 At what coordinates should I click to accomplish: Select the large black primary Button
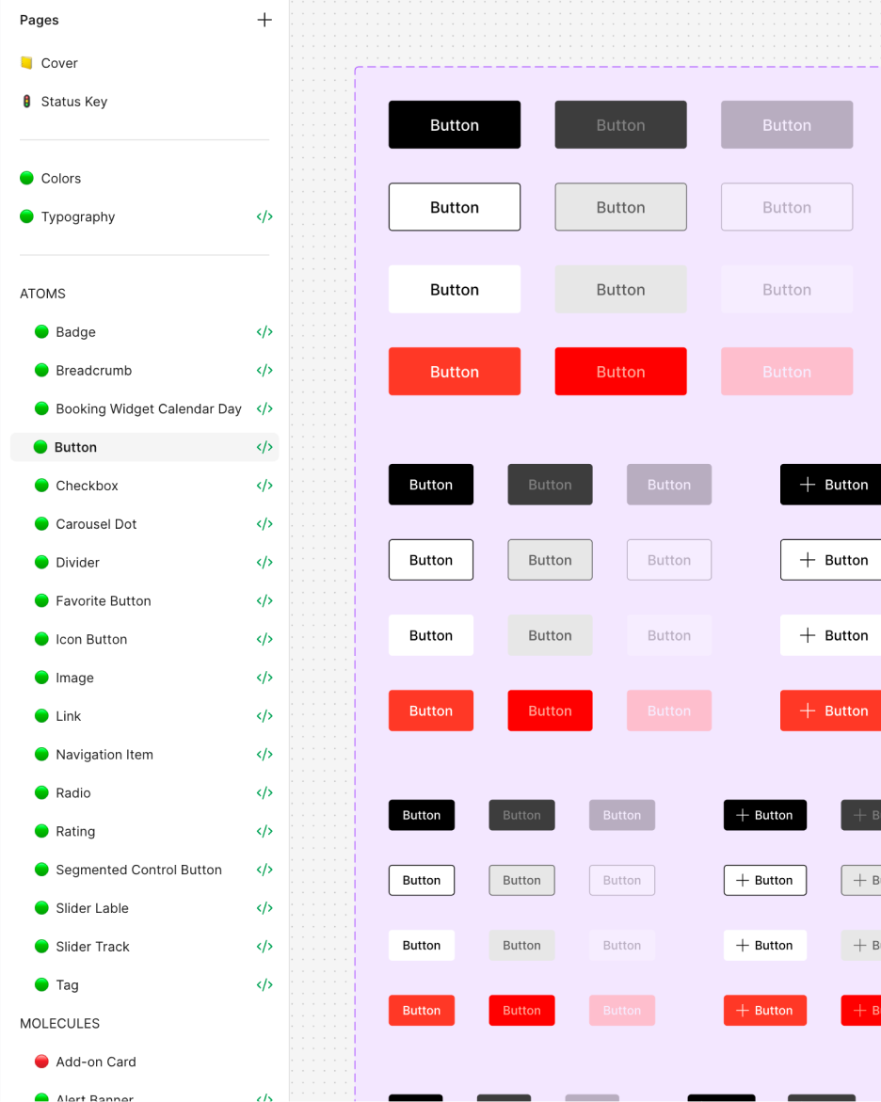click(x=455, y=124)
